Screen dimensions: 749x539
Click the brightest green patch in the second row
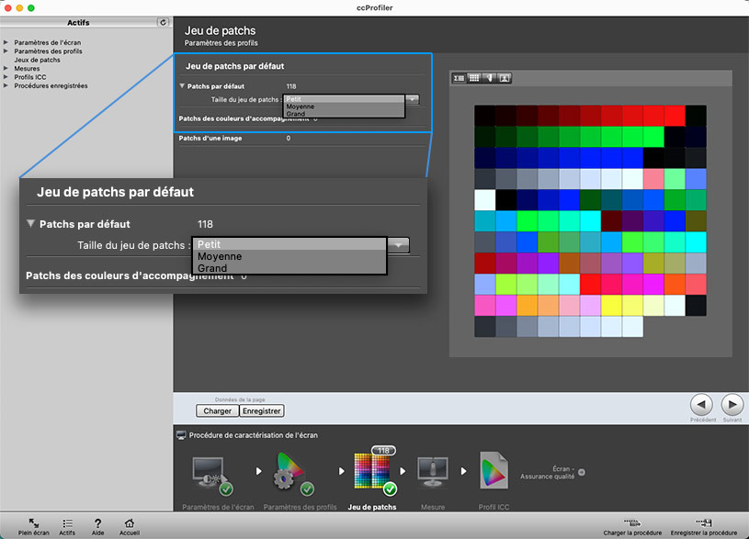click(653, 137)
